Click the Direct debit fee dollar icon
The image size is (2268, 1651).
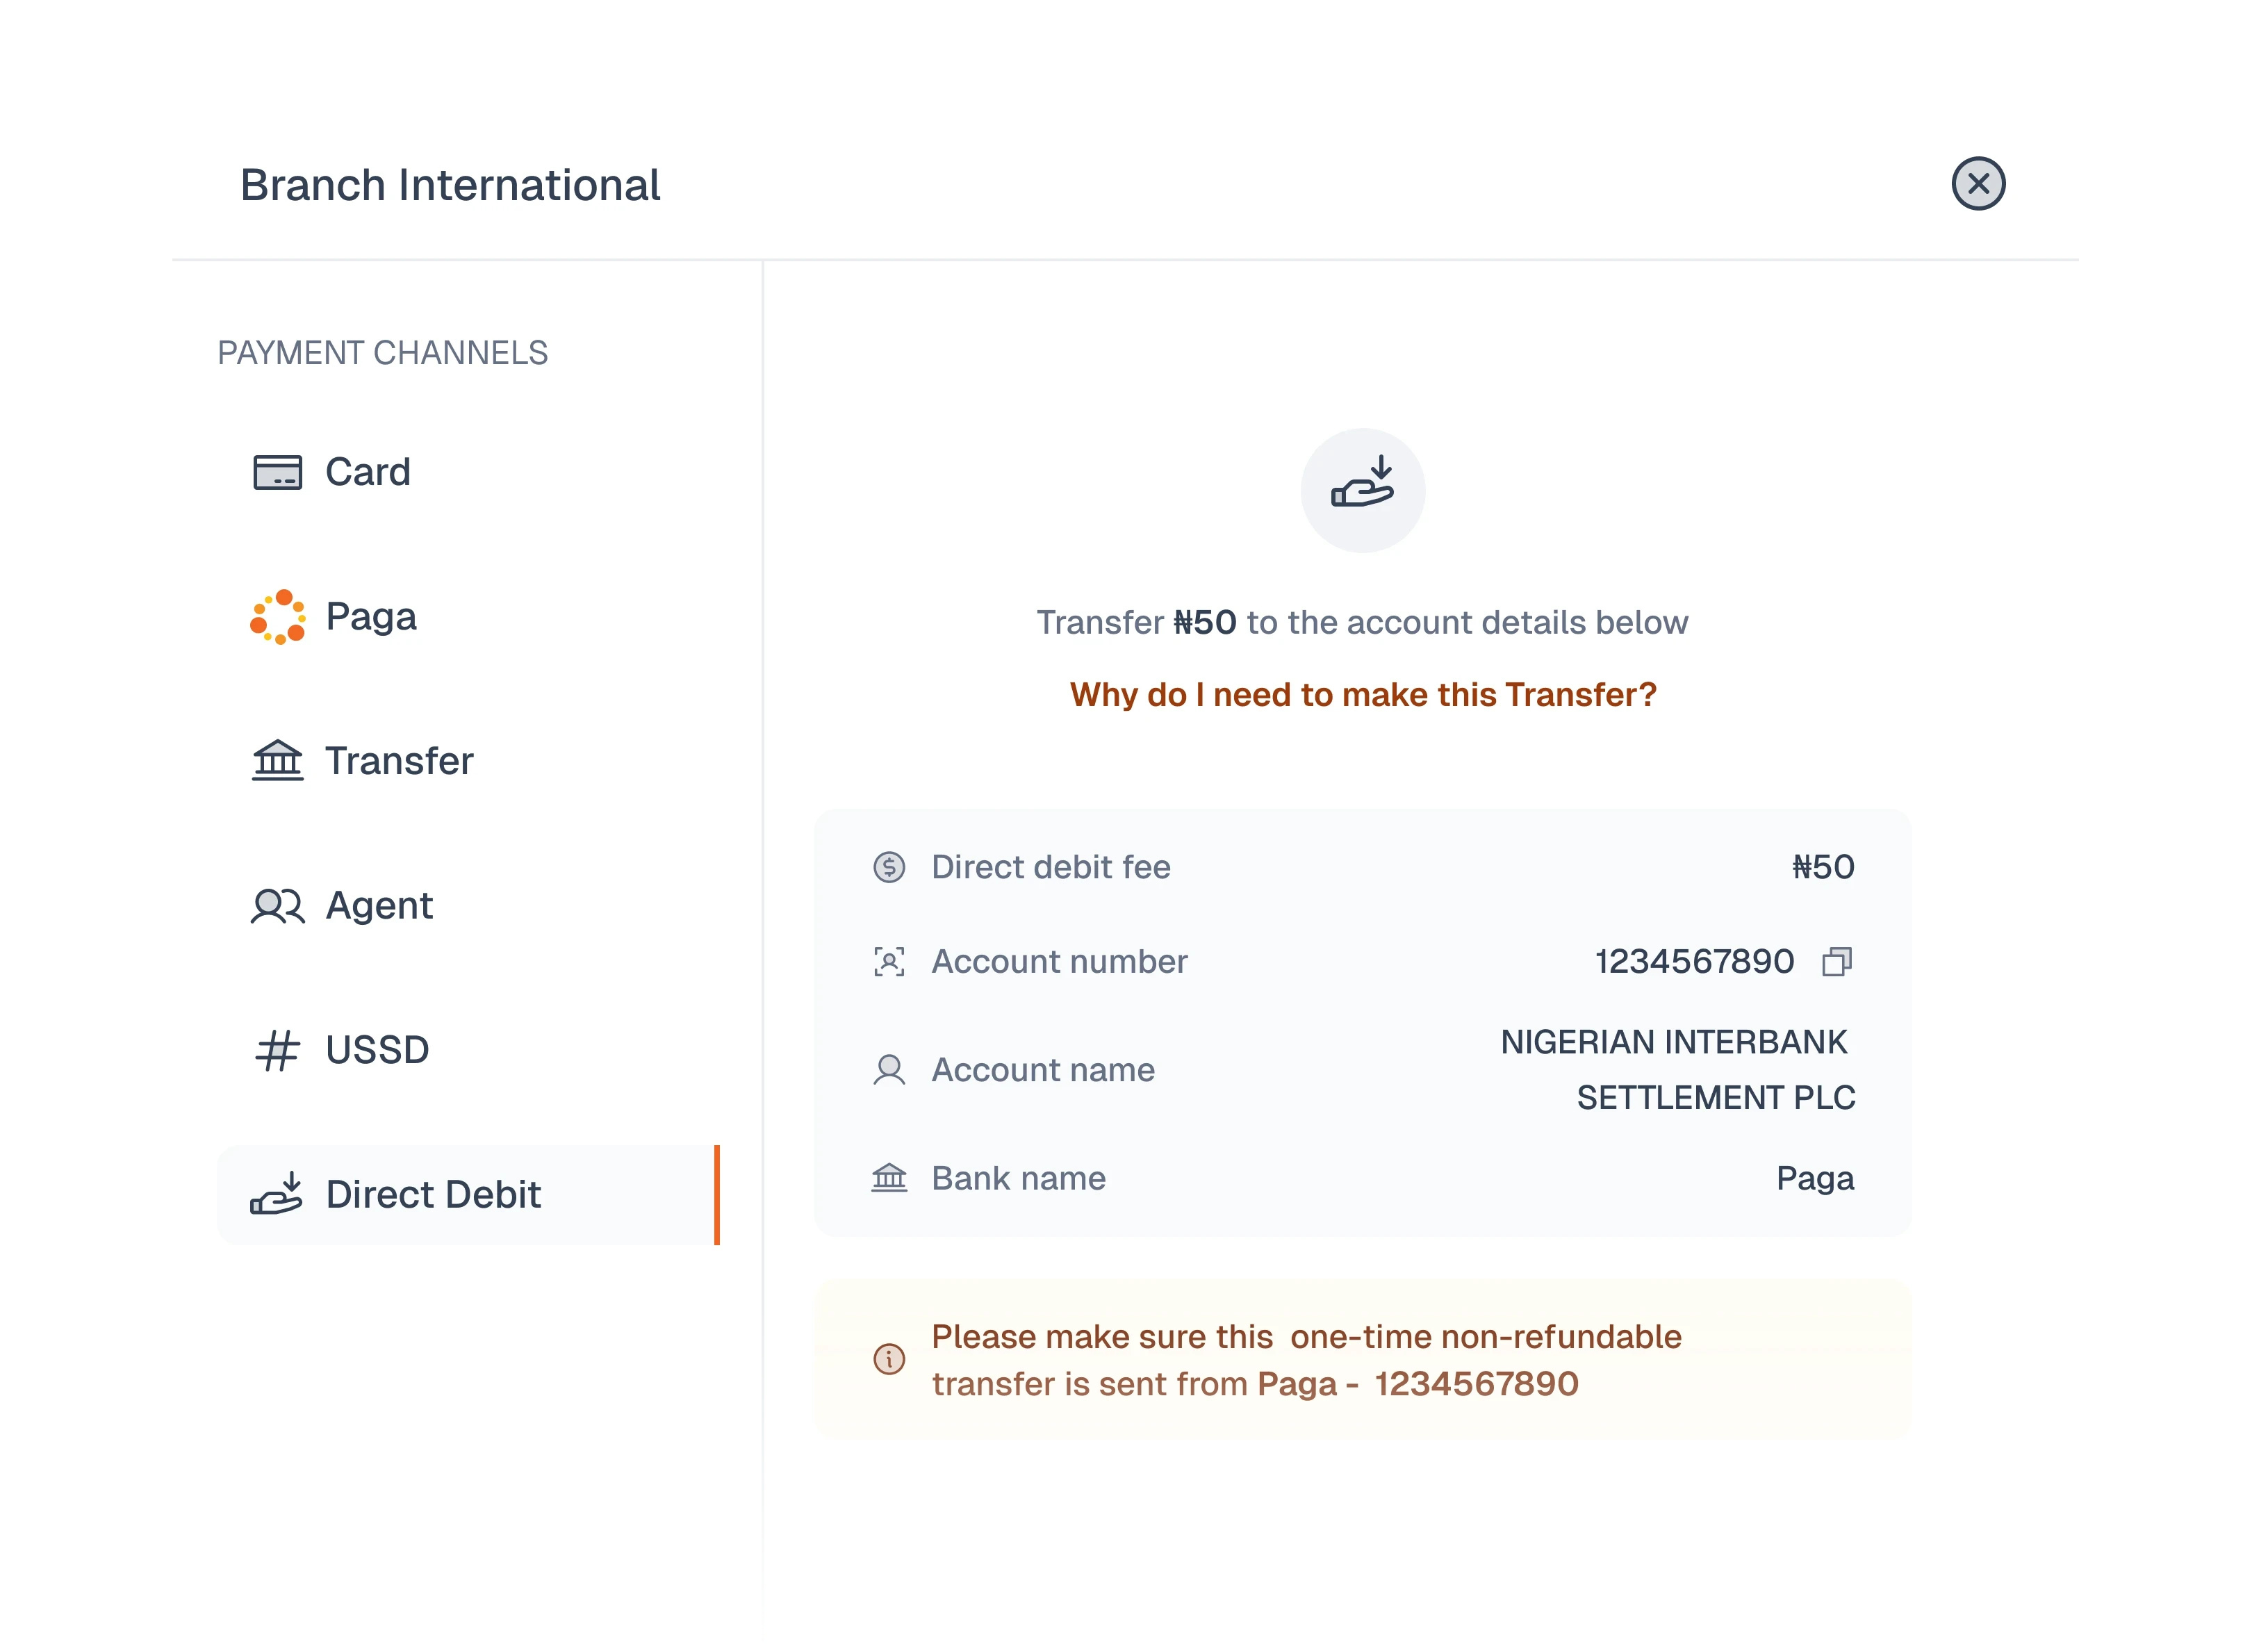click(x=889, y=867)
